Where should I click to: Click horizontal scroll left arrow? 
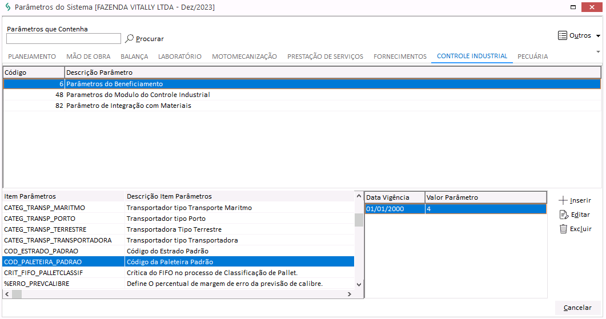tap(7, 294)
